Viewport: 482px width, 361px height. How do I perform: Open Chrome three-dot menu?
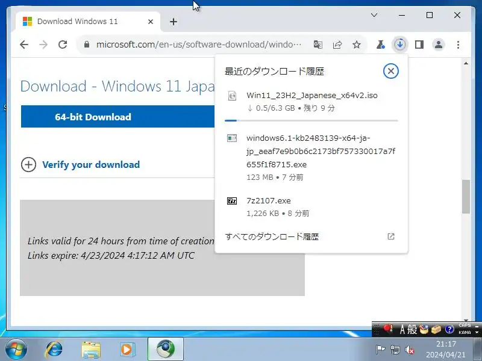[458, 45]
